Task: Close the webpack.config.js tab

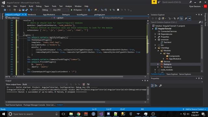Action: coord(25,15)
